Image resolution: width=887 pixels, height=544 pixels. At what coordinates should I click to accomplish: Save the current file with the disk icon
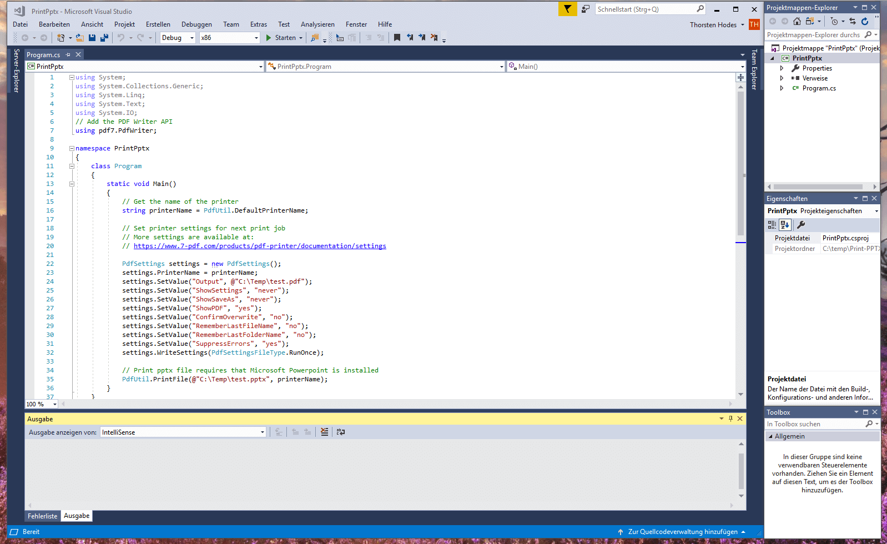92,38
